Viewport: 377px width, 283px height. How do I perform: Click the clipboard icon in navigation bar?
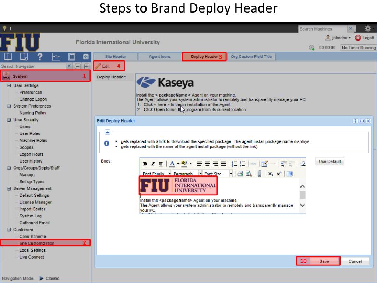(72, 57)
